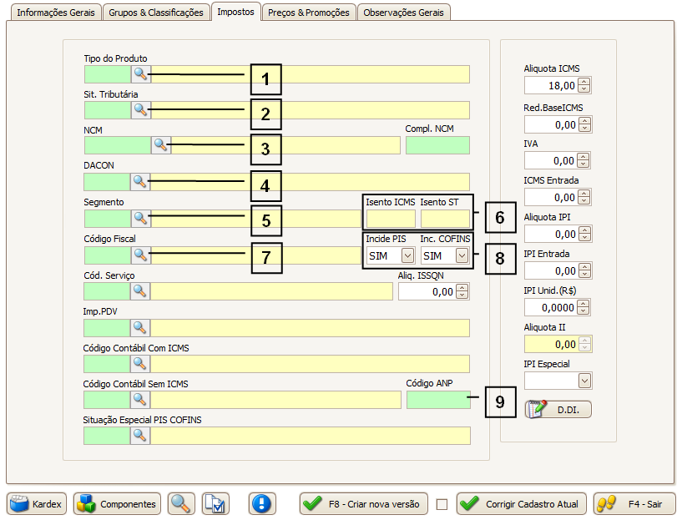
Task: Click the document checklist icon button
Action: point(215,503)
